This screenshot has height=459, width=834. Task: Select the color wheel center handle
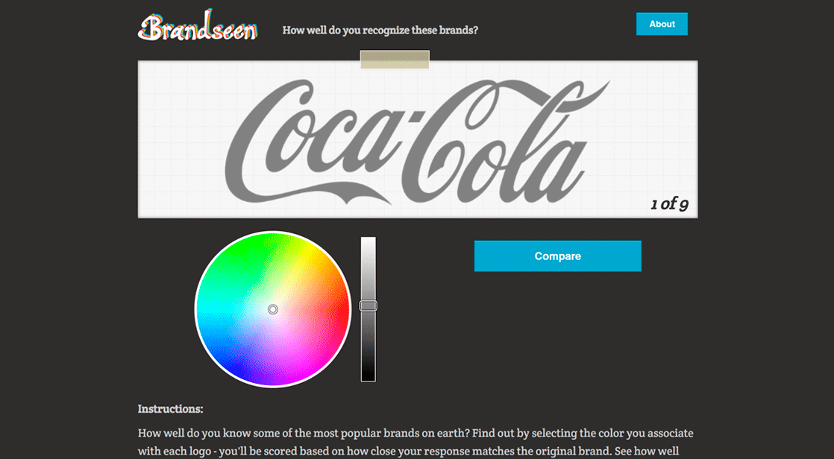[x=273, y=309]
